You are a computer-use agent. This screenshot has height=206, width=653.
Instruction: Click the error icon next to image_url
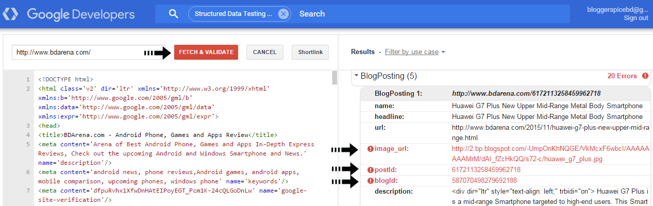click(x=370, y=149)
